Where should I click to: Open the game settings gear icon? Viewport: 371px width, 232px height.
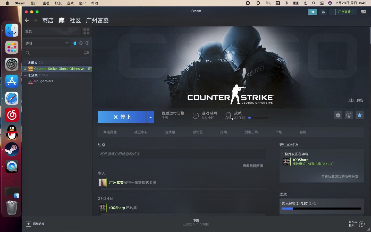point(338,115)
